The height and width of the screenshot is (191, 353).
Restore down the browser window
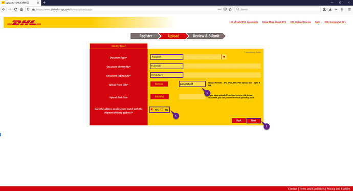pos(340,3)
